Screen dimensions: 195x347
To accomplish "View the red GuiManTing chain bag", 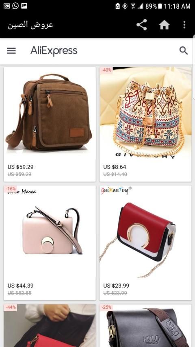I will pyautogui.click(x=145, y=243).
